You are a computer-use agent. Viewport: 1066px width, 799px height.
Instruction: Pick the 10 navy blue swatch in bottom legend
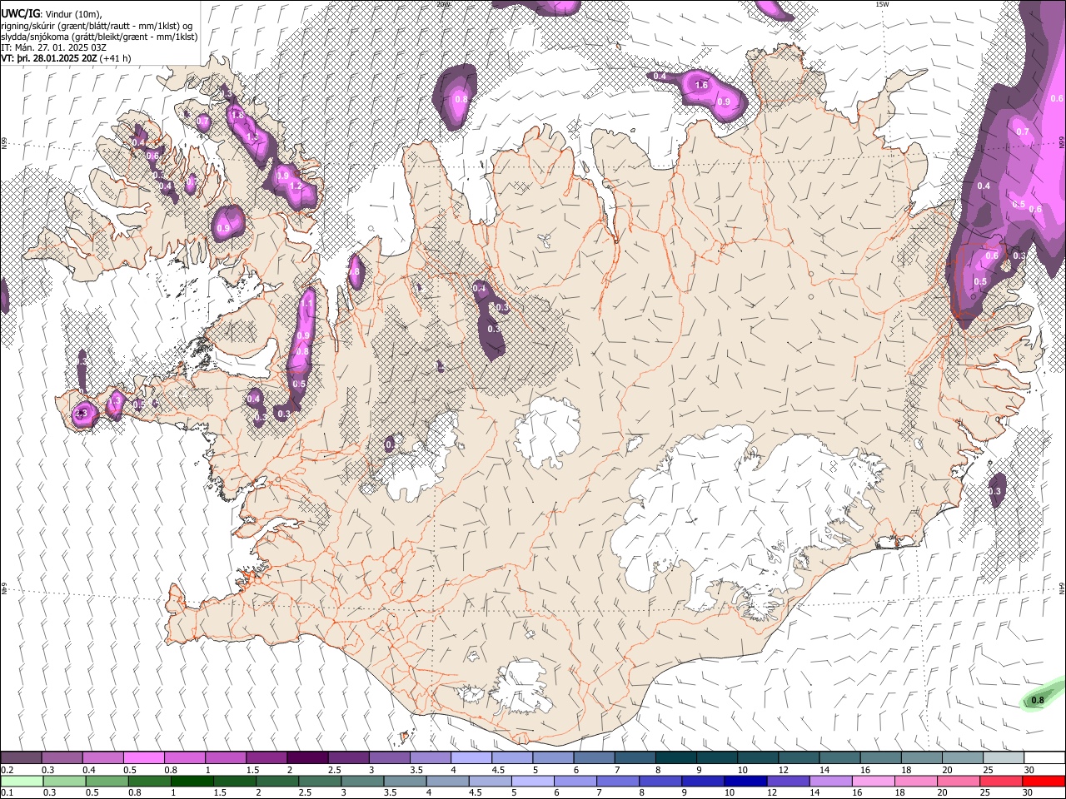(745, 781)
